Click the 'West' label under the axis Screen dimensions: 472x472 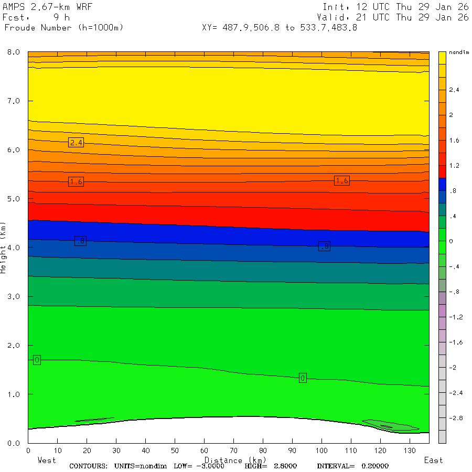[47, 460]
